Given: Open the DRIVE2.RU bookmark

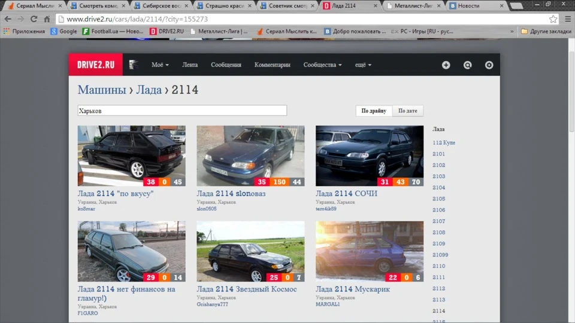Looking at the screenshot, I should click(x=167, y=32).
